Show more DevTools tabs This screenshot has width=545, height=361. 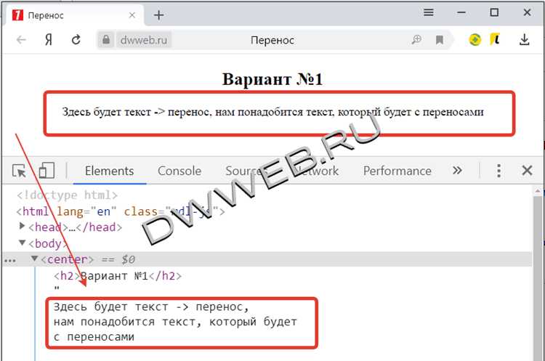click(457, 170)
